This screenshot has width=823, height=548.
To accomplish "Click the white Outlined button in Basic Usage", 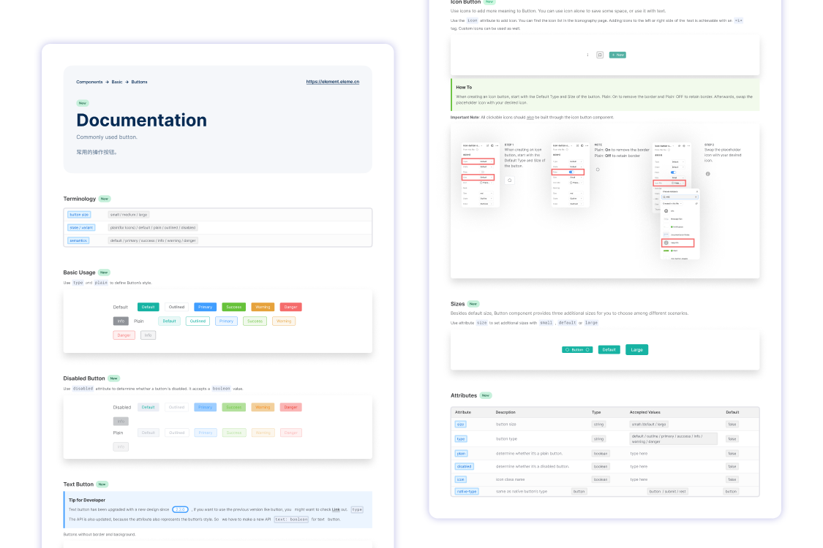I will tap(176, 307).
